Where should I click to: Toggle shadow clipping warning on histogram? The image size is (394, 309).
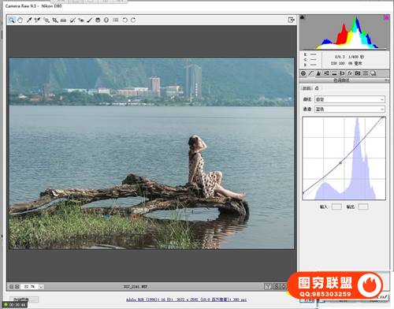click(x=303, y=17)
